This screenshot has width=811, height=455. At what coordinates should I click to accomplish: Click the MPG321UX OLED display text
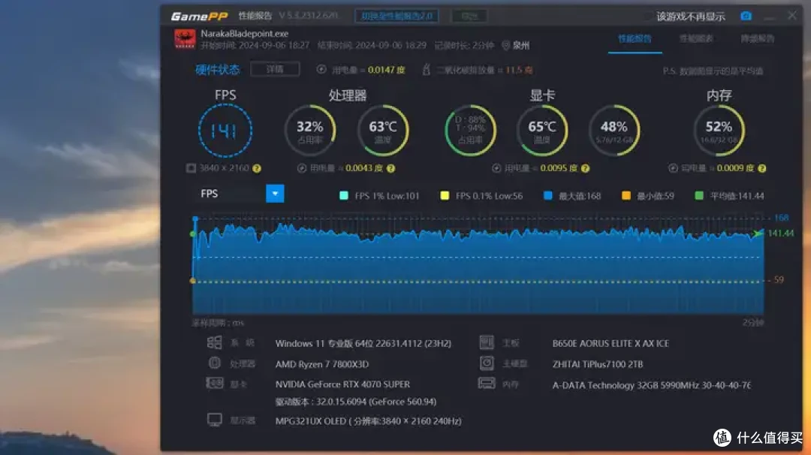pos(368,421)
